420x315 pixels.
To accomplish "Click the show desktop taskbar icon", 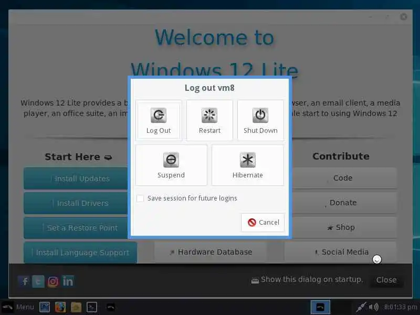I will point(45,307).
